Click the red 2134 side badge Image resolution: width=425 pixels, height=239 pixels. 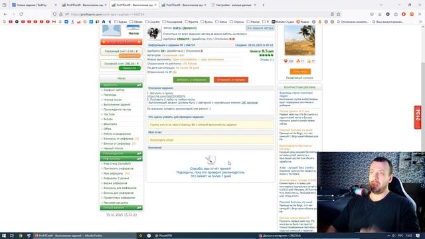pos(418,117)
